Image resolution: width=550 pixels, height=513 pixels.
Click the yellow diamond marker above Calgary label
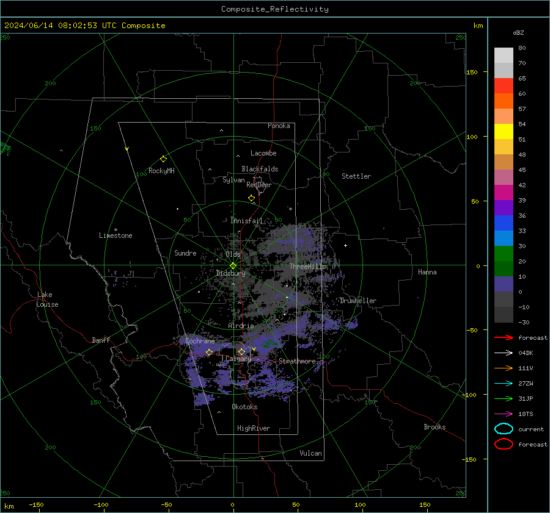(x=241, y=351)
